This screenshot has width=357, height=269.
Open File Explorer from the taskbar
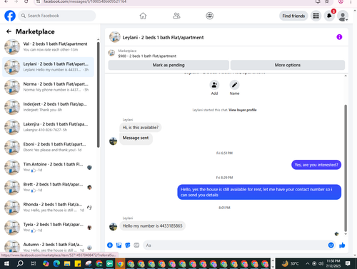67,263
